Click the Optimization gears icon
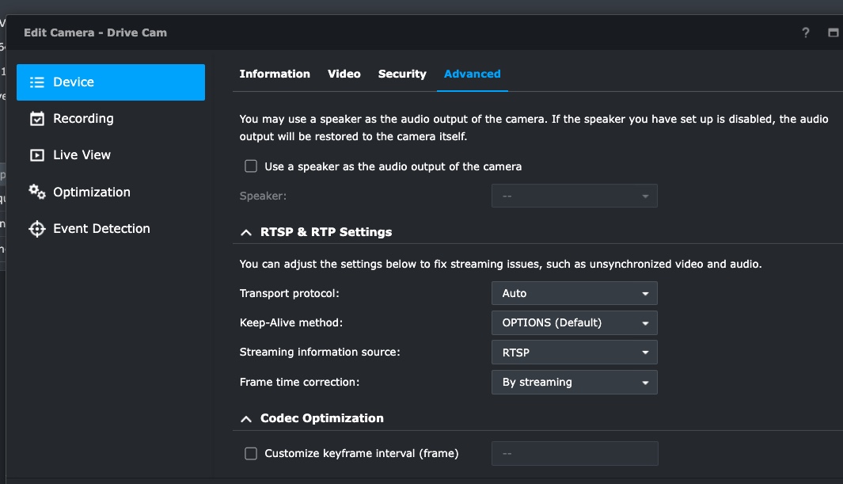Screen dimensions: 843x484 (x=36, y=192)
